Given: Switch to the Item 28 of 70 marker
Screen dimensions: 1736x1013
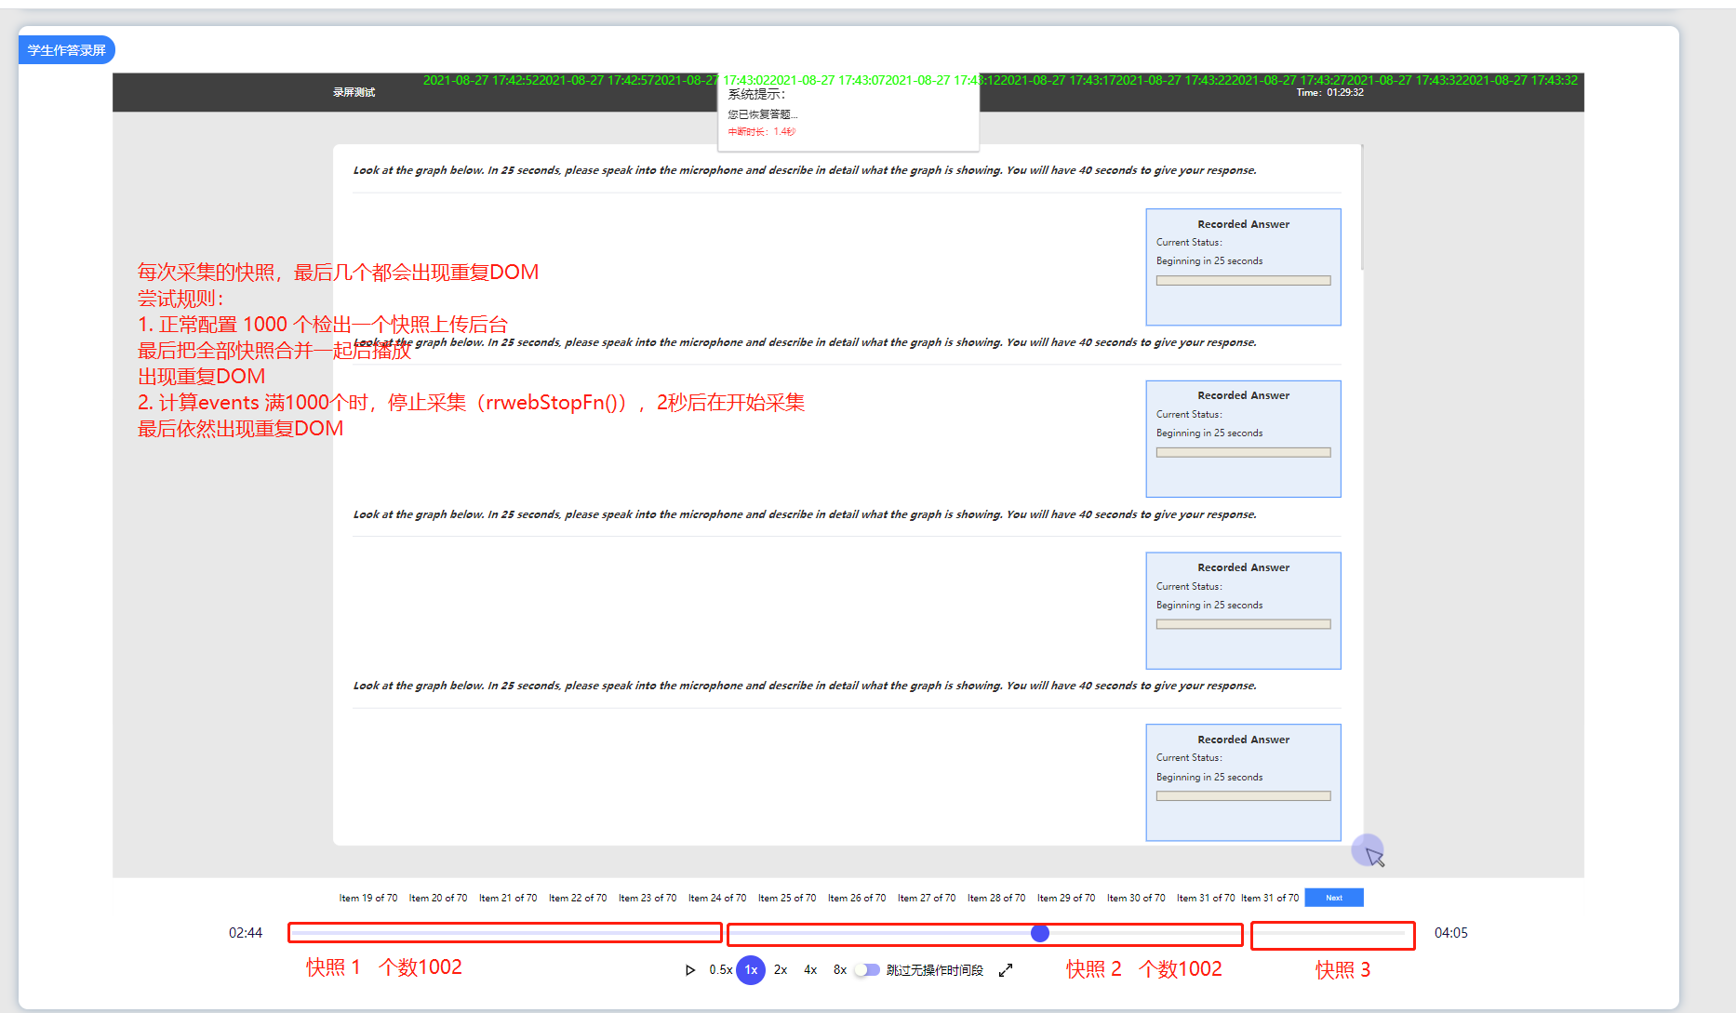Looking at the screenshot, I should point(996,897).
